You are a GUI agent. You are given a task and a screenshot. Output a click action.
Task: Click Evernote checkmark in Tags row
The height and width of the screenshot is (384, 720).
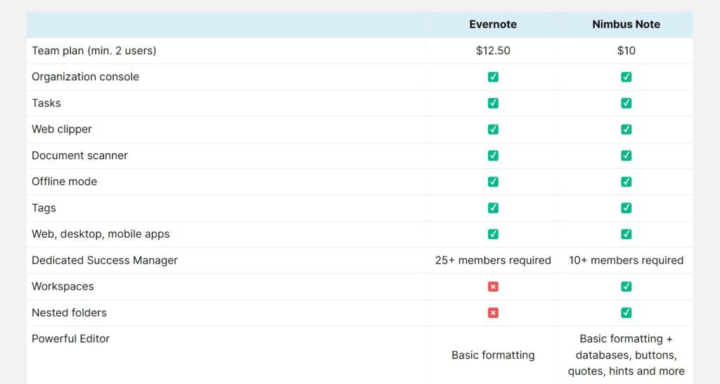click(493, 207)
